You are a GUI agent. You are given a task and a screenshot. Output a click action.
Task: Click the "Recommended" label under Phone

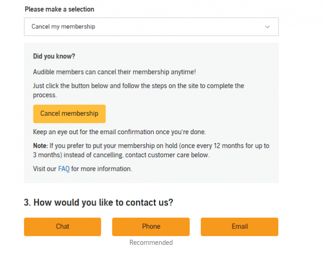click(x=151, y=242)
